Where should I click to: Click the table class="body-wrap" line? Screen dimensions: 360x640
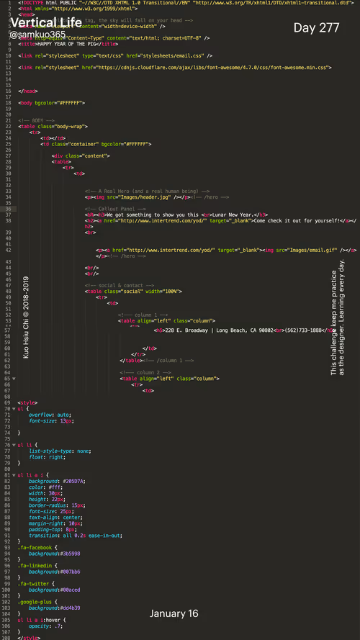click(x=53, y=127)
